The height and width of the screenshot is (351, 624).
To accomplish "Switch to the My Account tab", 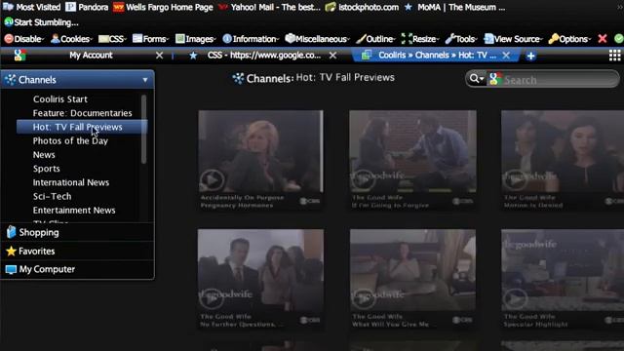I will click(x=91, y=56).
